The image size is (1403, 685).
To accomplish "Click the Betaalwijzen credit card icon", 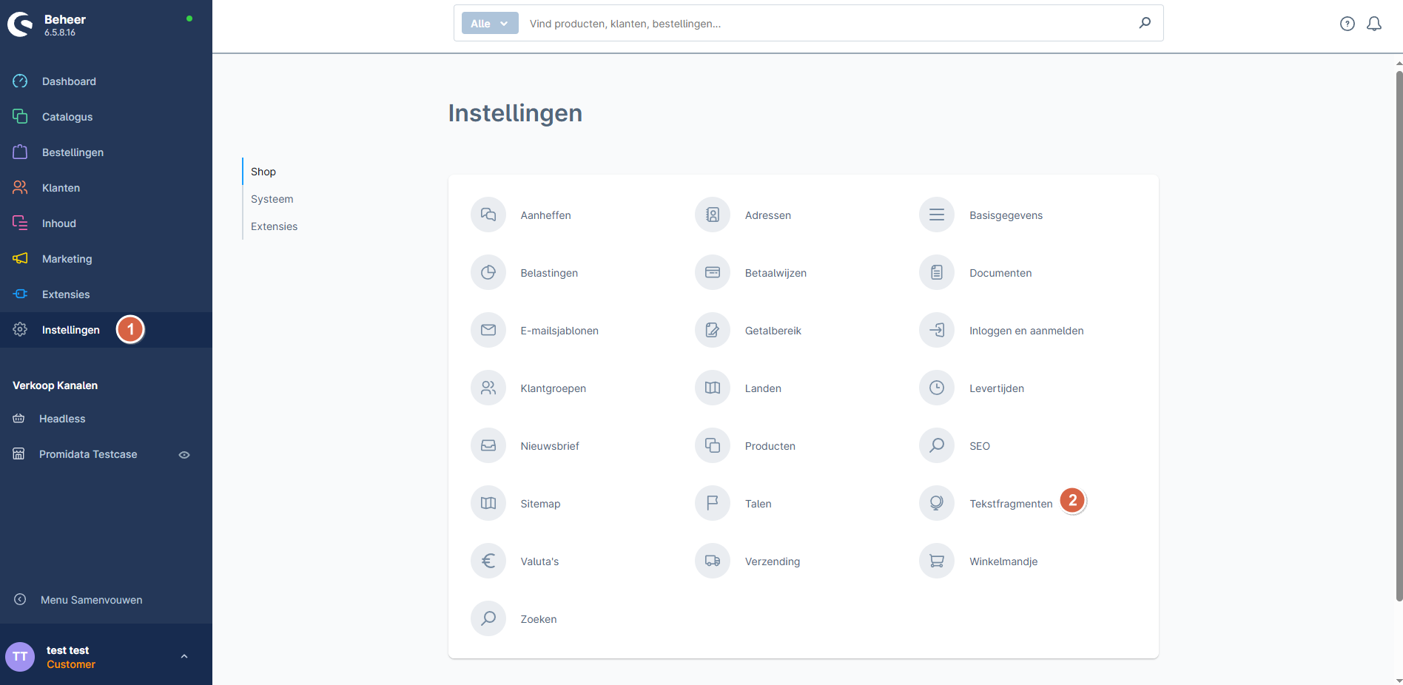I will click(x=712, y=272).
